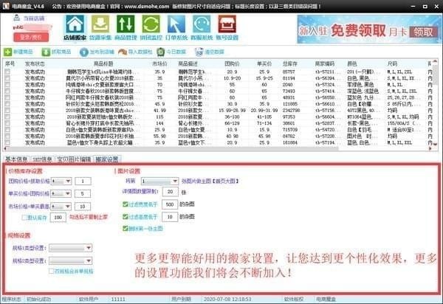This screenshot has width=443, height=304.
Task: Expand the 规格2类型设置 dropdown
Action: tap(70, 260)
